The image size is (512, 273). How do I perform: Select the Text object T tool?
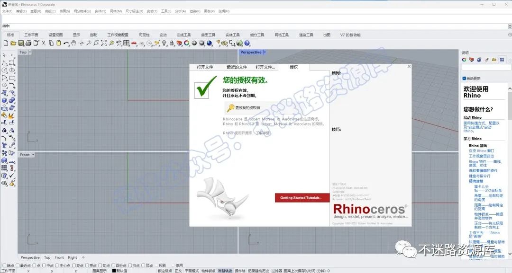pos(4,145)
